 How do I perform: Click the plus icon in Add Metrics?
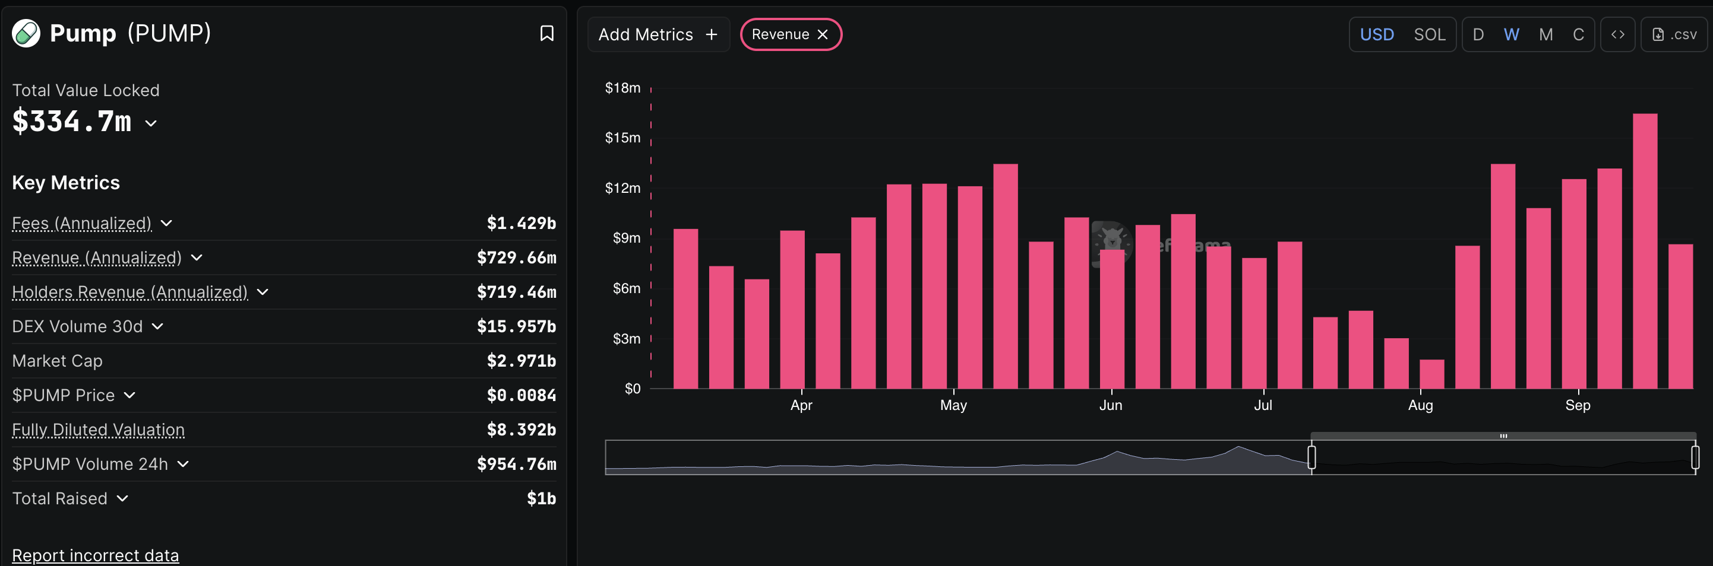712,34
